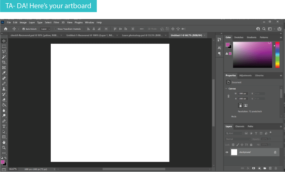
Task: Select the Horizontal Type tool
Action: point(4,126)
